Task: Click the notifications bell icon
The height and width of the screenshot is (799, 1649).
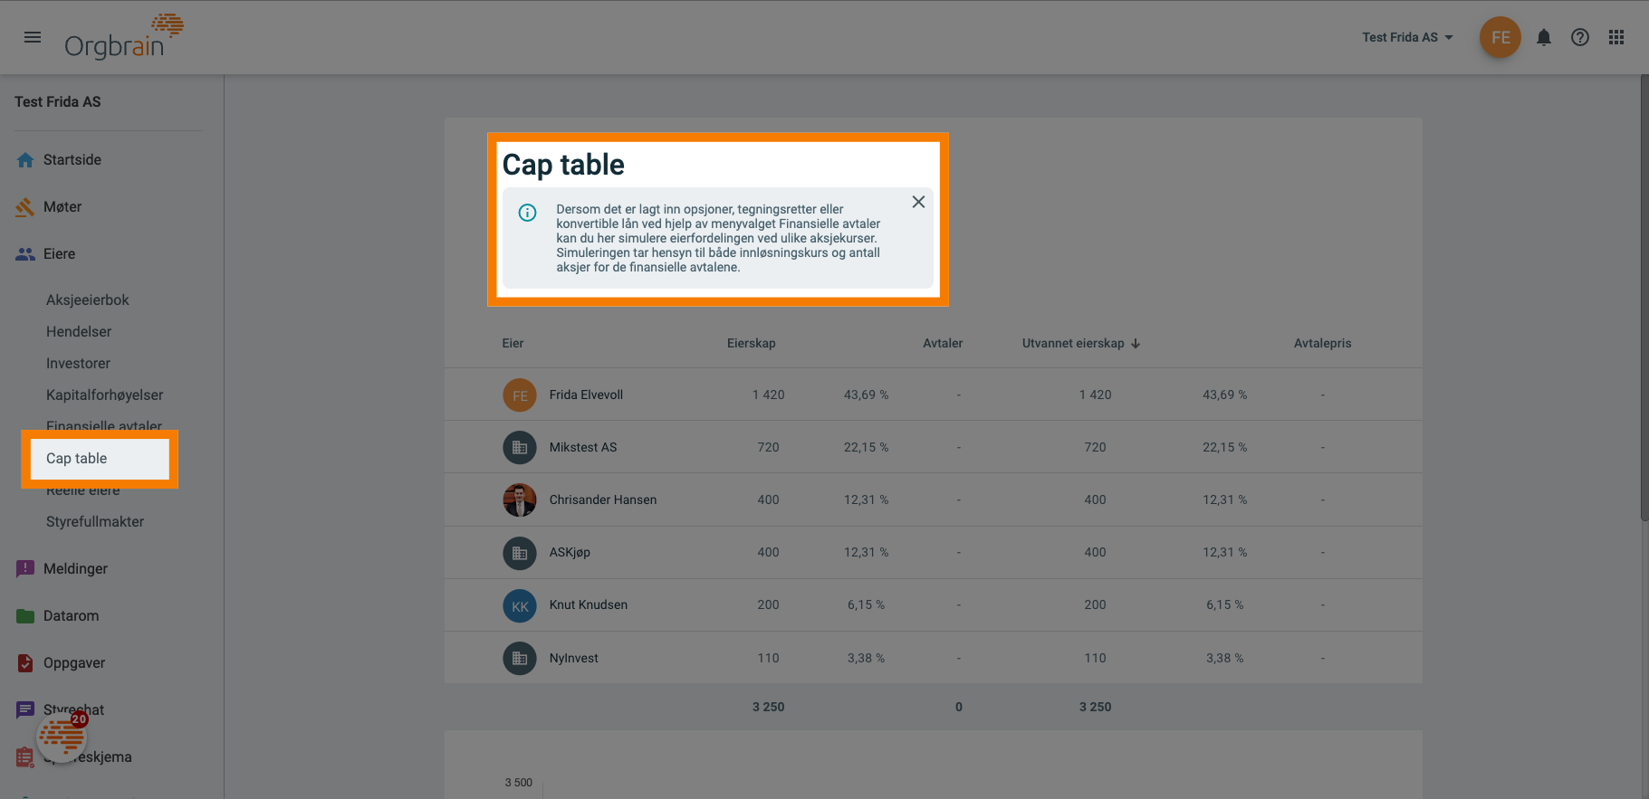Action: [1544, 37]
